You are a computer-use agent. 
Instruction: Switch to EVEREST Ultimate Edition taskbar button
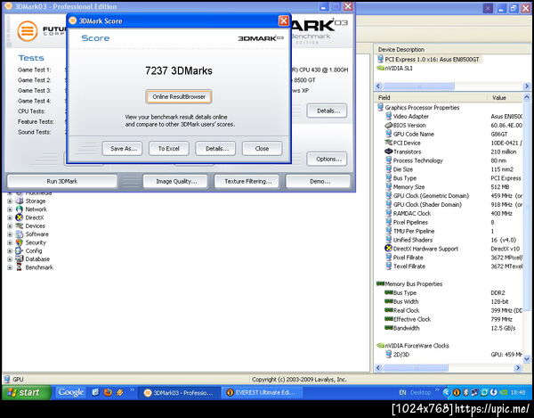262,393
